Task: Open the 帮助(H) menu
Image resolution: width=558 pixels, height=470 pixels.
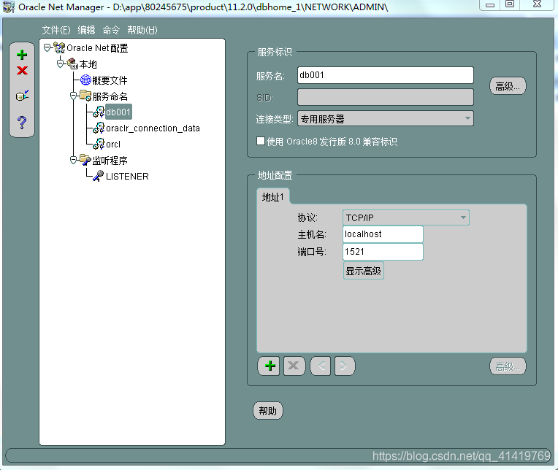Action: [142, 30]
